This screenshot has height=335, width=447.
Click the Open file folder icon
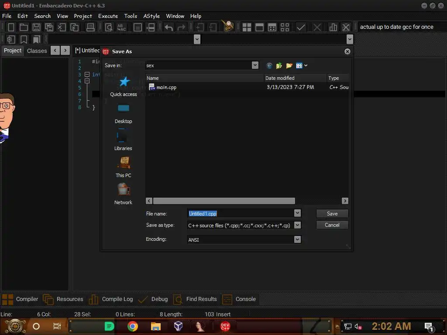click(24, 27)
